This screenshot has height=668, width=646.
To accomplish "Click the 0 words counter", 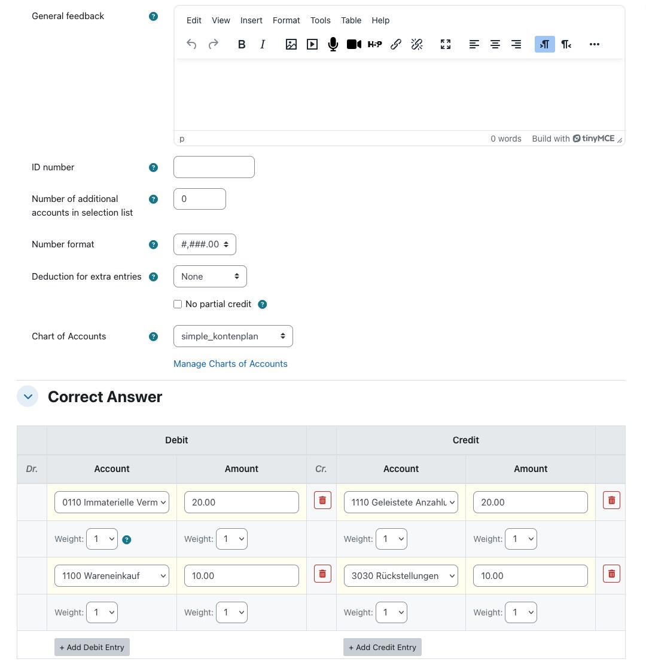I will tap(505, 139).
